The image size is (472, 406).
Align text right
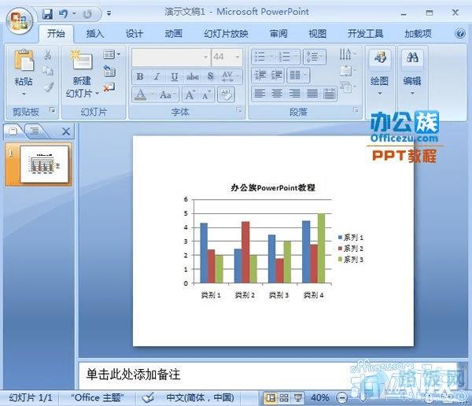(x=294, y=94)
